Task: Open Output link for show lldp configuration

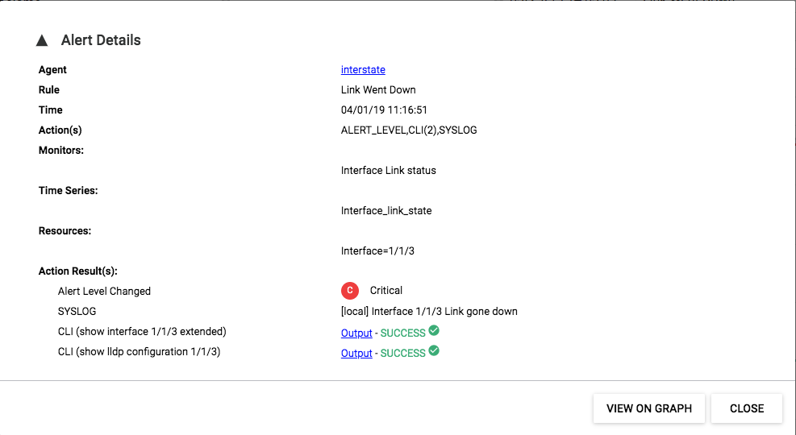Action: (356, 354)
